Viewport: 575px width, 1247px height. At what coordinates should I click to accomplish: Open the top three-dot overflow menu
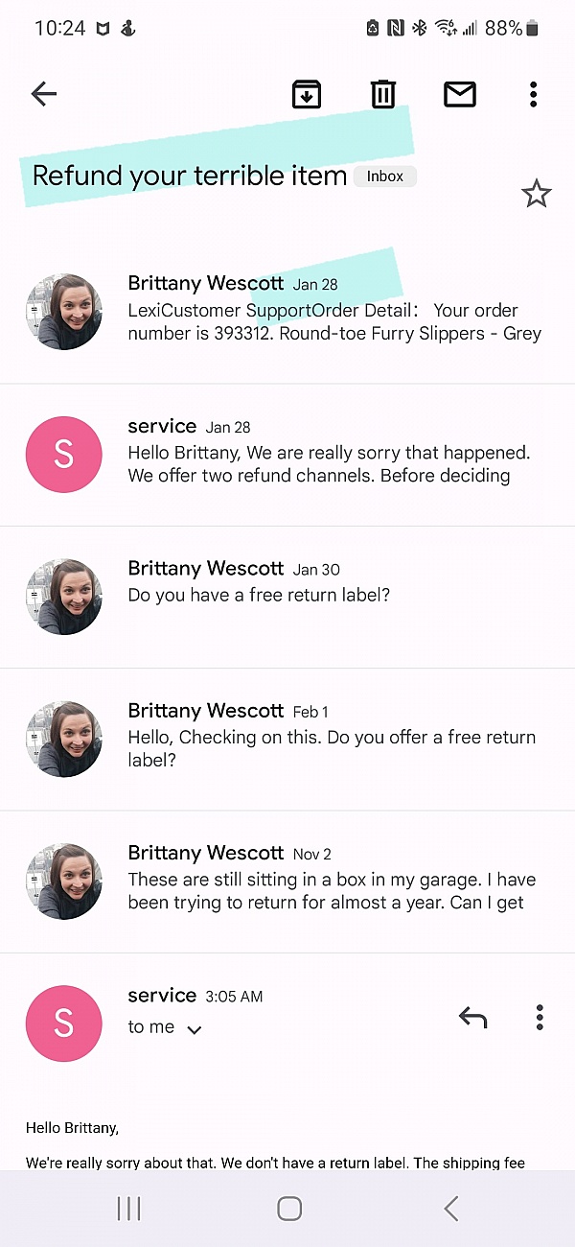coord(533,94)
